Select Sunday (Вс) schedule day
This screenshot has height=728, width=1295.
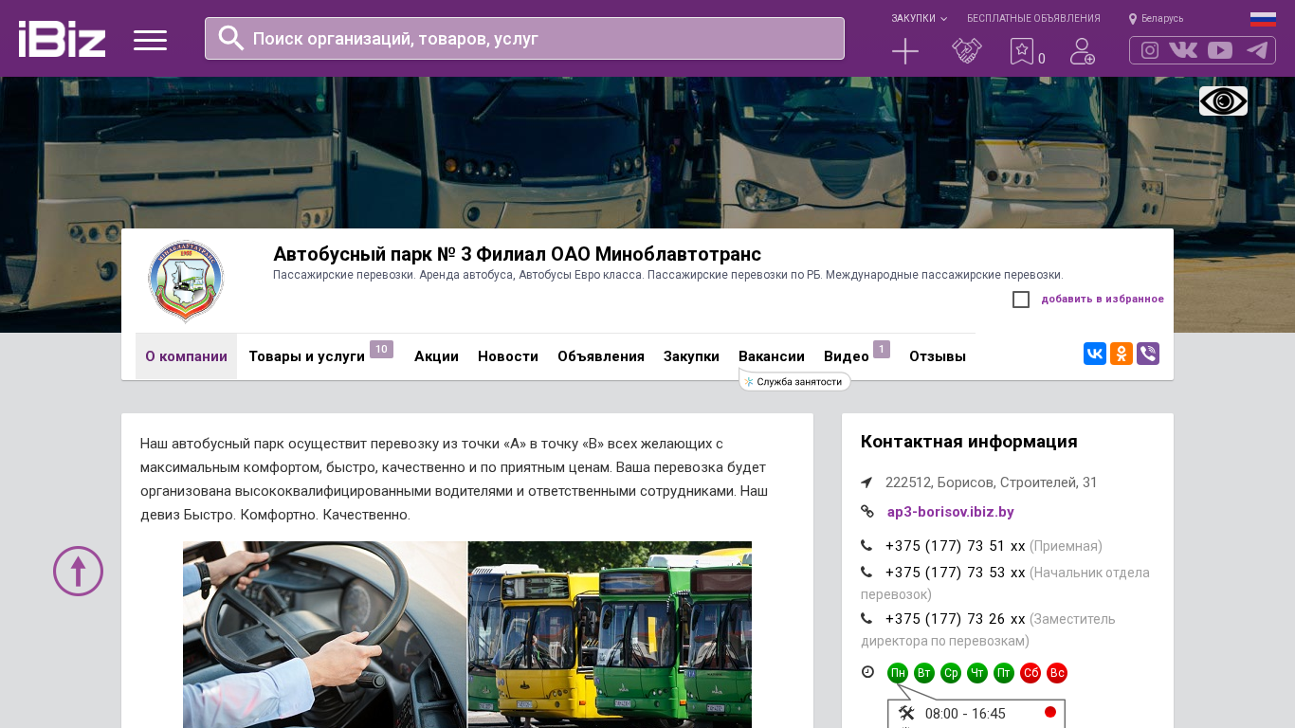pyautogui.click(x=1057, y=673)
